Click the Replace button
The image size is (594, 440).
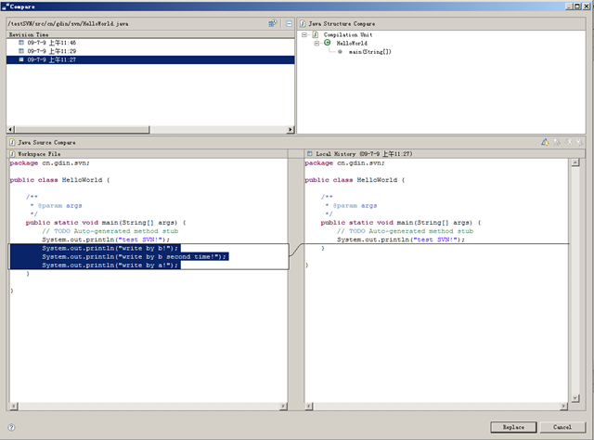513,427
